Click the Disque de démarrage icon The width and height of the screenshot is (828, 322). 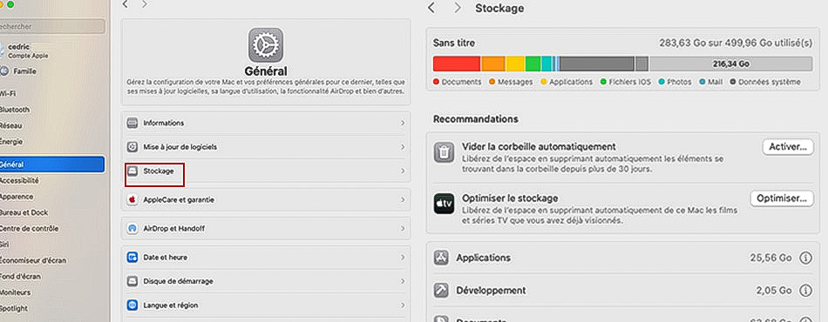pos(132,281)
